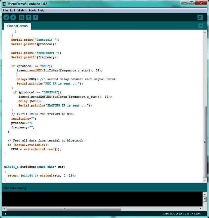The width and height of the screenshot is (209, 218).
Task: Click the line 'if (protocol == "SAMSUNG"){'
Action: pyautogui.click(x=37, y=92)
